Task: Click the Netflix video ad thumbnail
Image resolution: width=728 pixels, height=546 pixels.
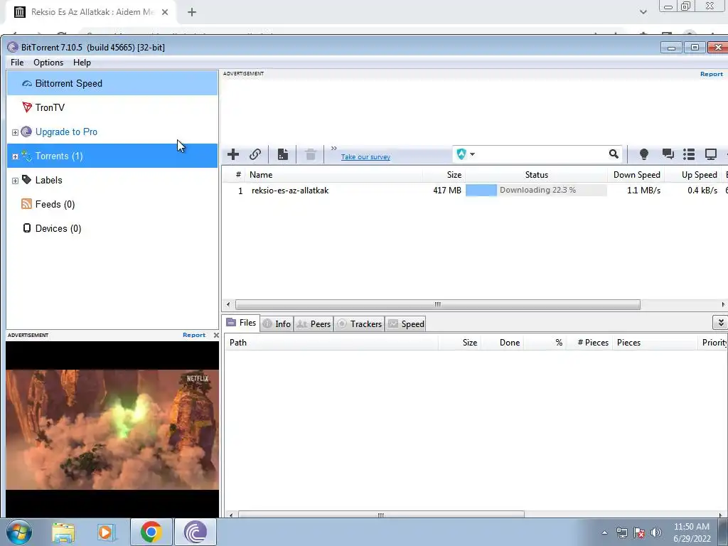Action: pos(112,429)
